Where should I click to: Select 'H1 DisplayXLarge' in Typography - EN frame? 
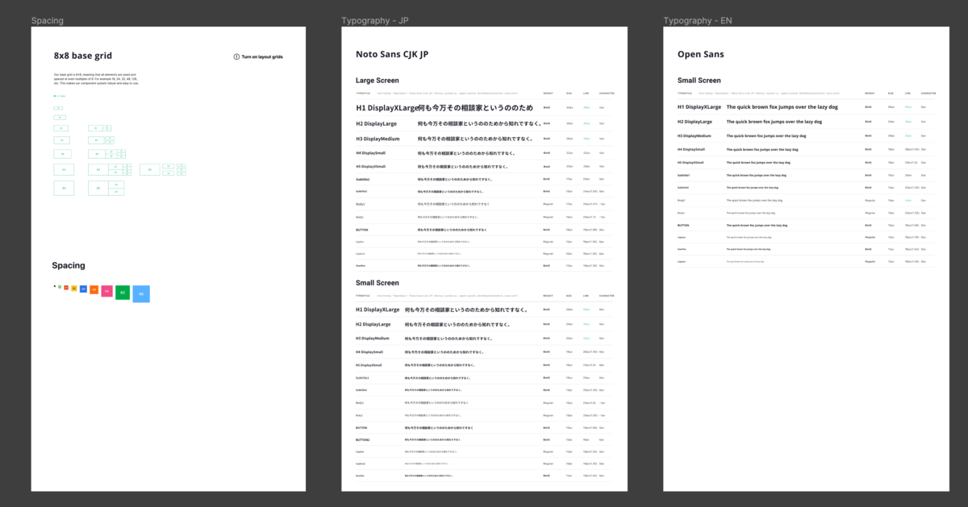(699, 106)
